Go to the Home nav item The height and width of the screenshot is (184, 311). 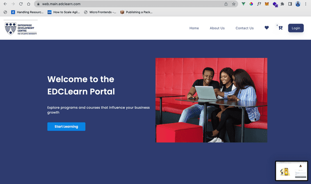(194, 28)
